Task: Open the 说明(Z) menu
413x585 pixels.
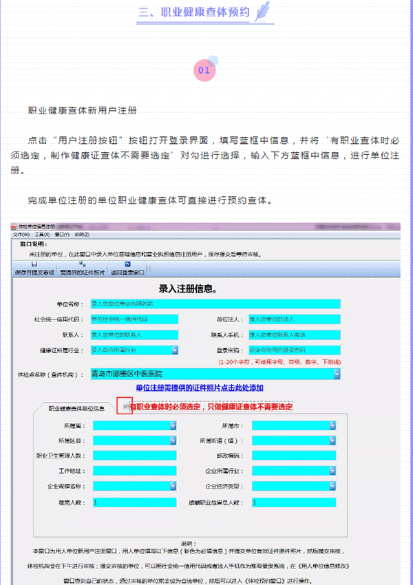Action: pos(82,235)
